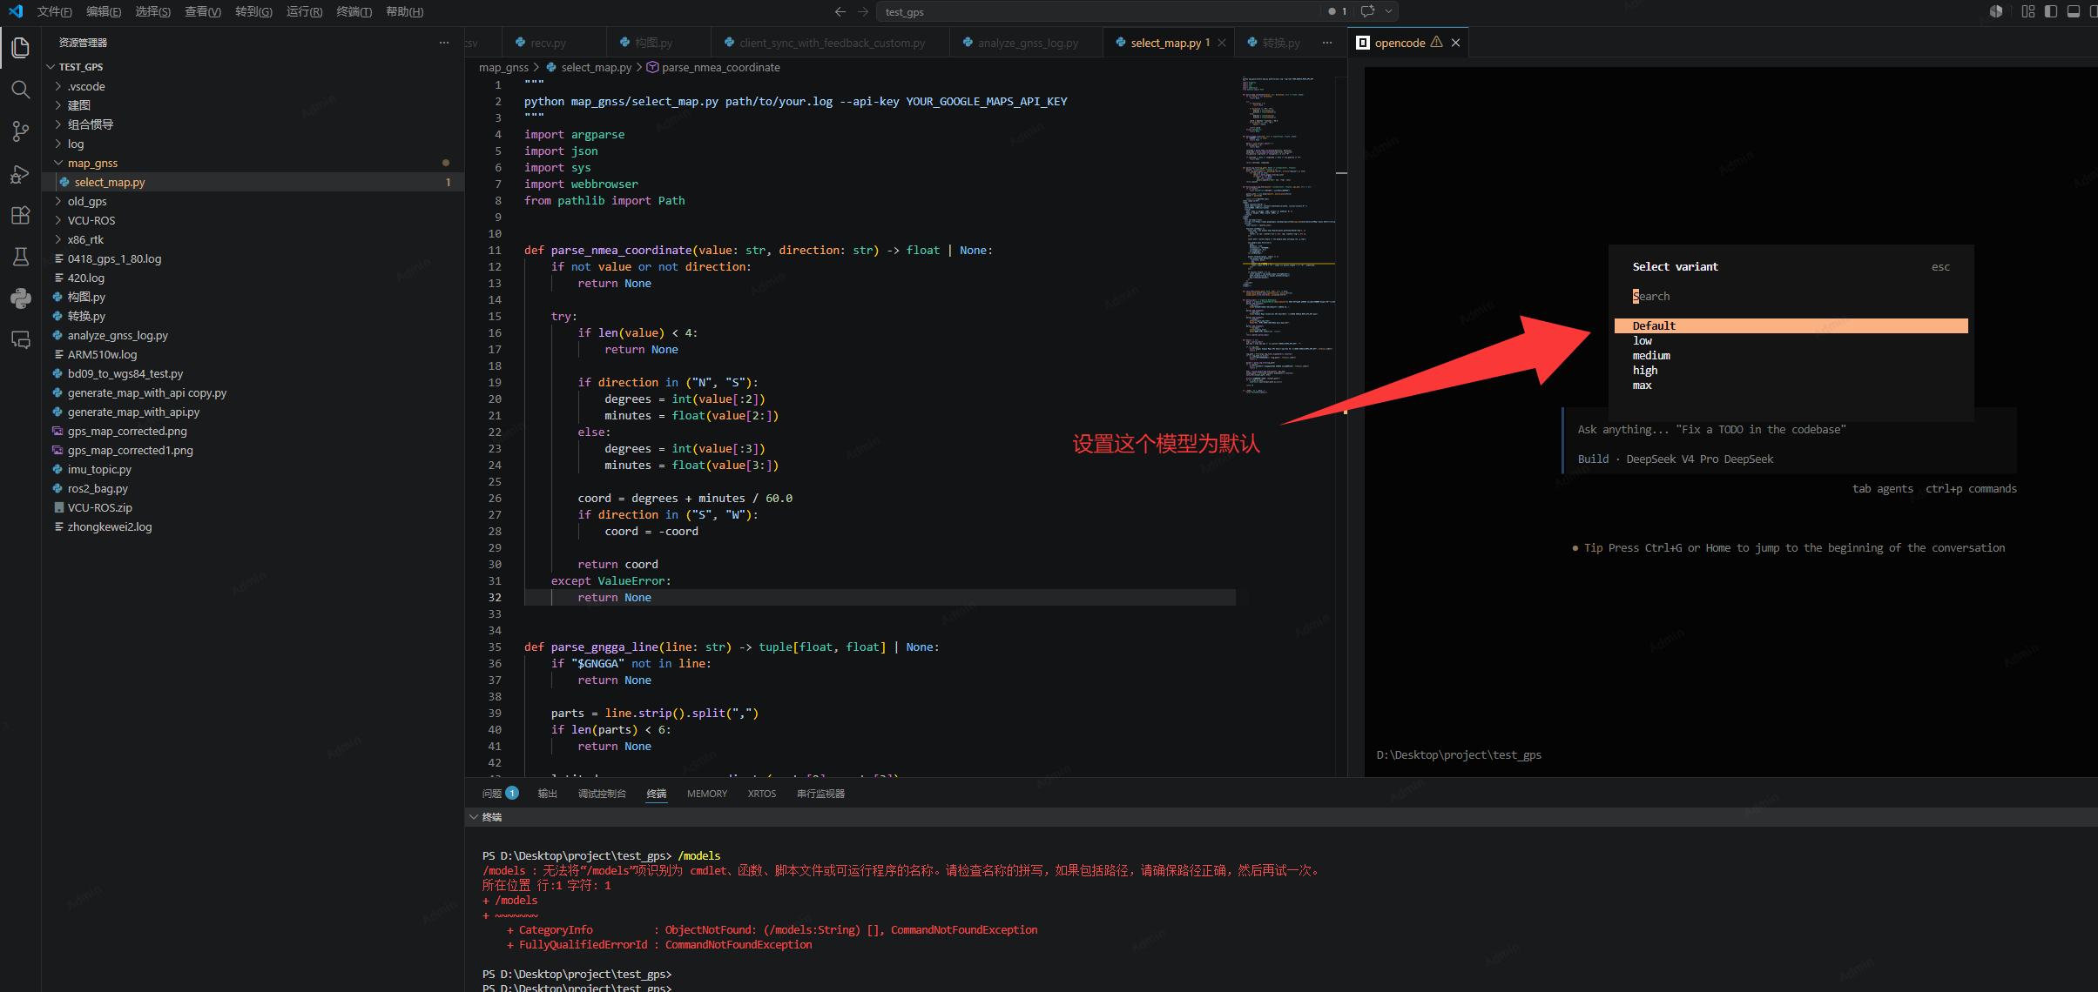Expand the .vscode folder

[58, 86]
